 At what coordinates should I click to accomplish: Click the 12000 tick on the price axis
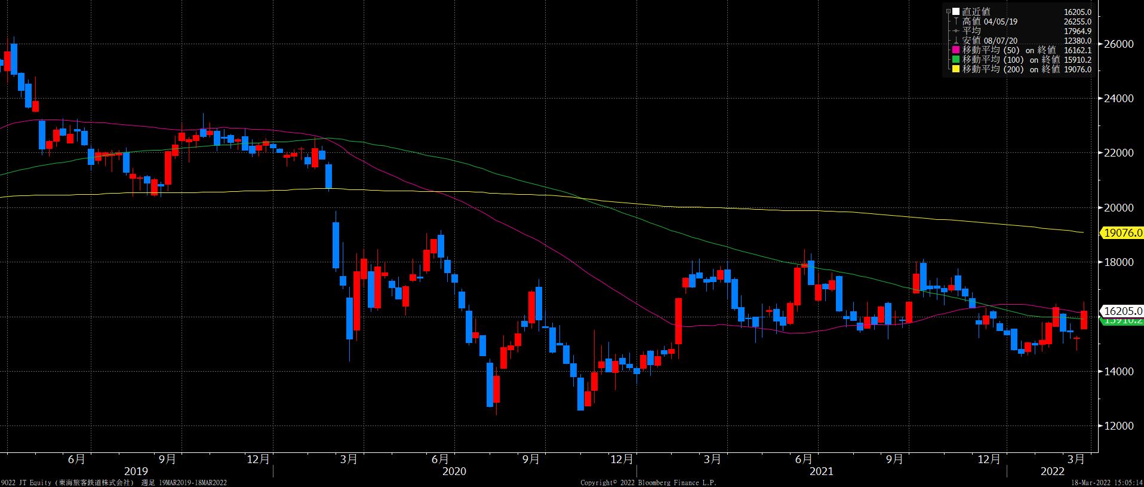point(1119,426)
